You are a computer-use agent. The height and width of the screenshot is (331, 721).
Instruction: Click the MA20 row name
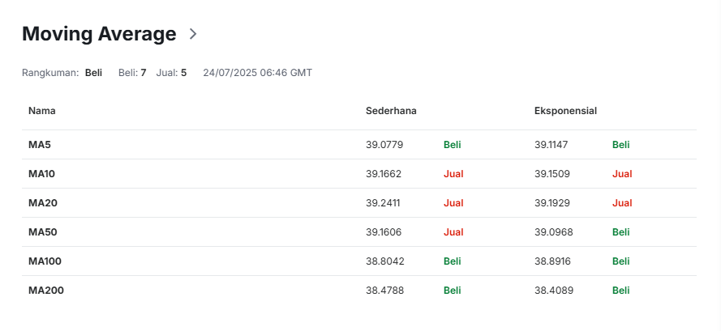tap(43, 203)
